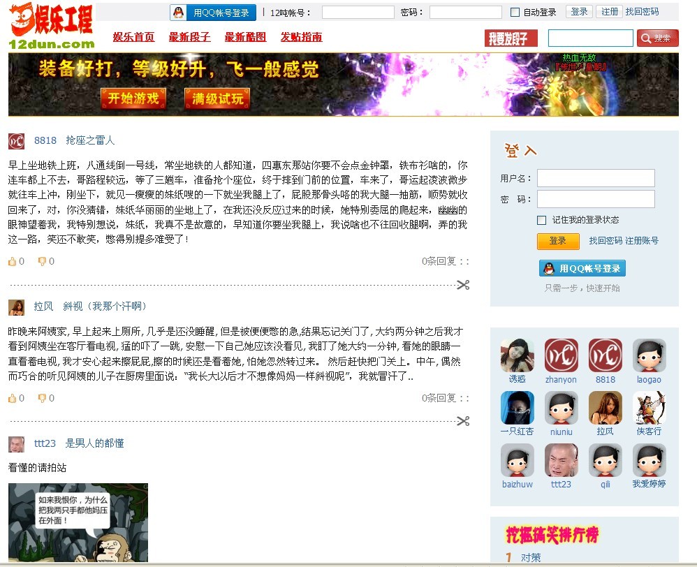Screen dimensions: 697x567
Task: Open user 侠客行 avatar
Action: (650, 408)
